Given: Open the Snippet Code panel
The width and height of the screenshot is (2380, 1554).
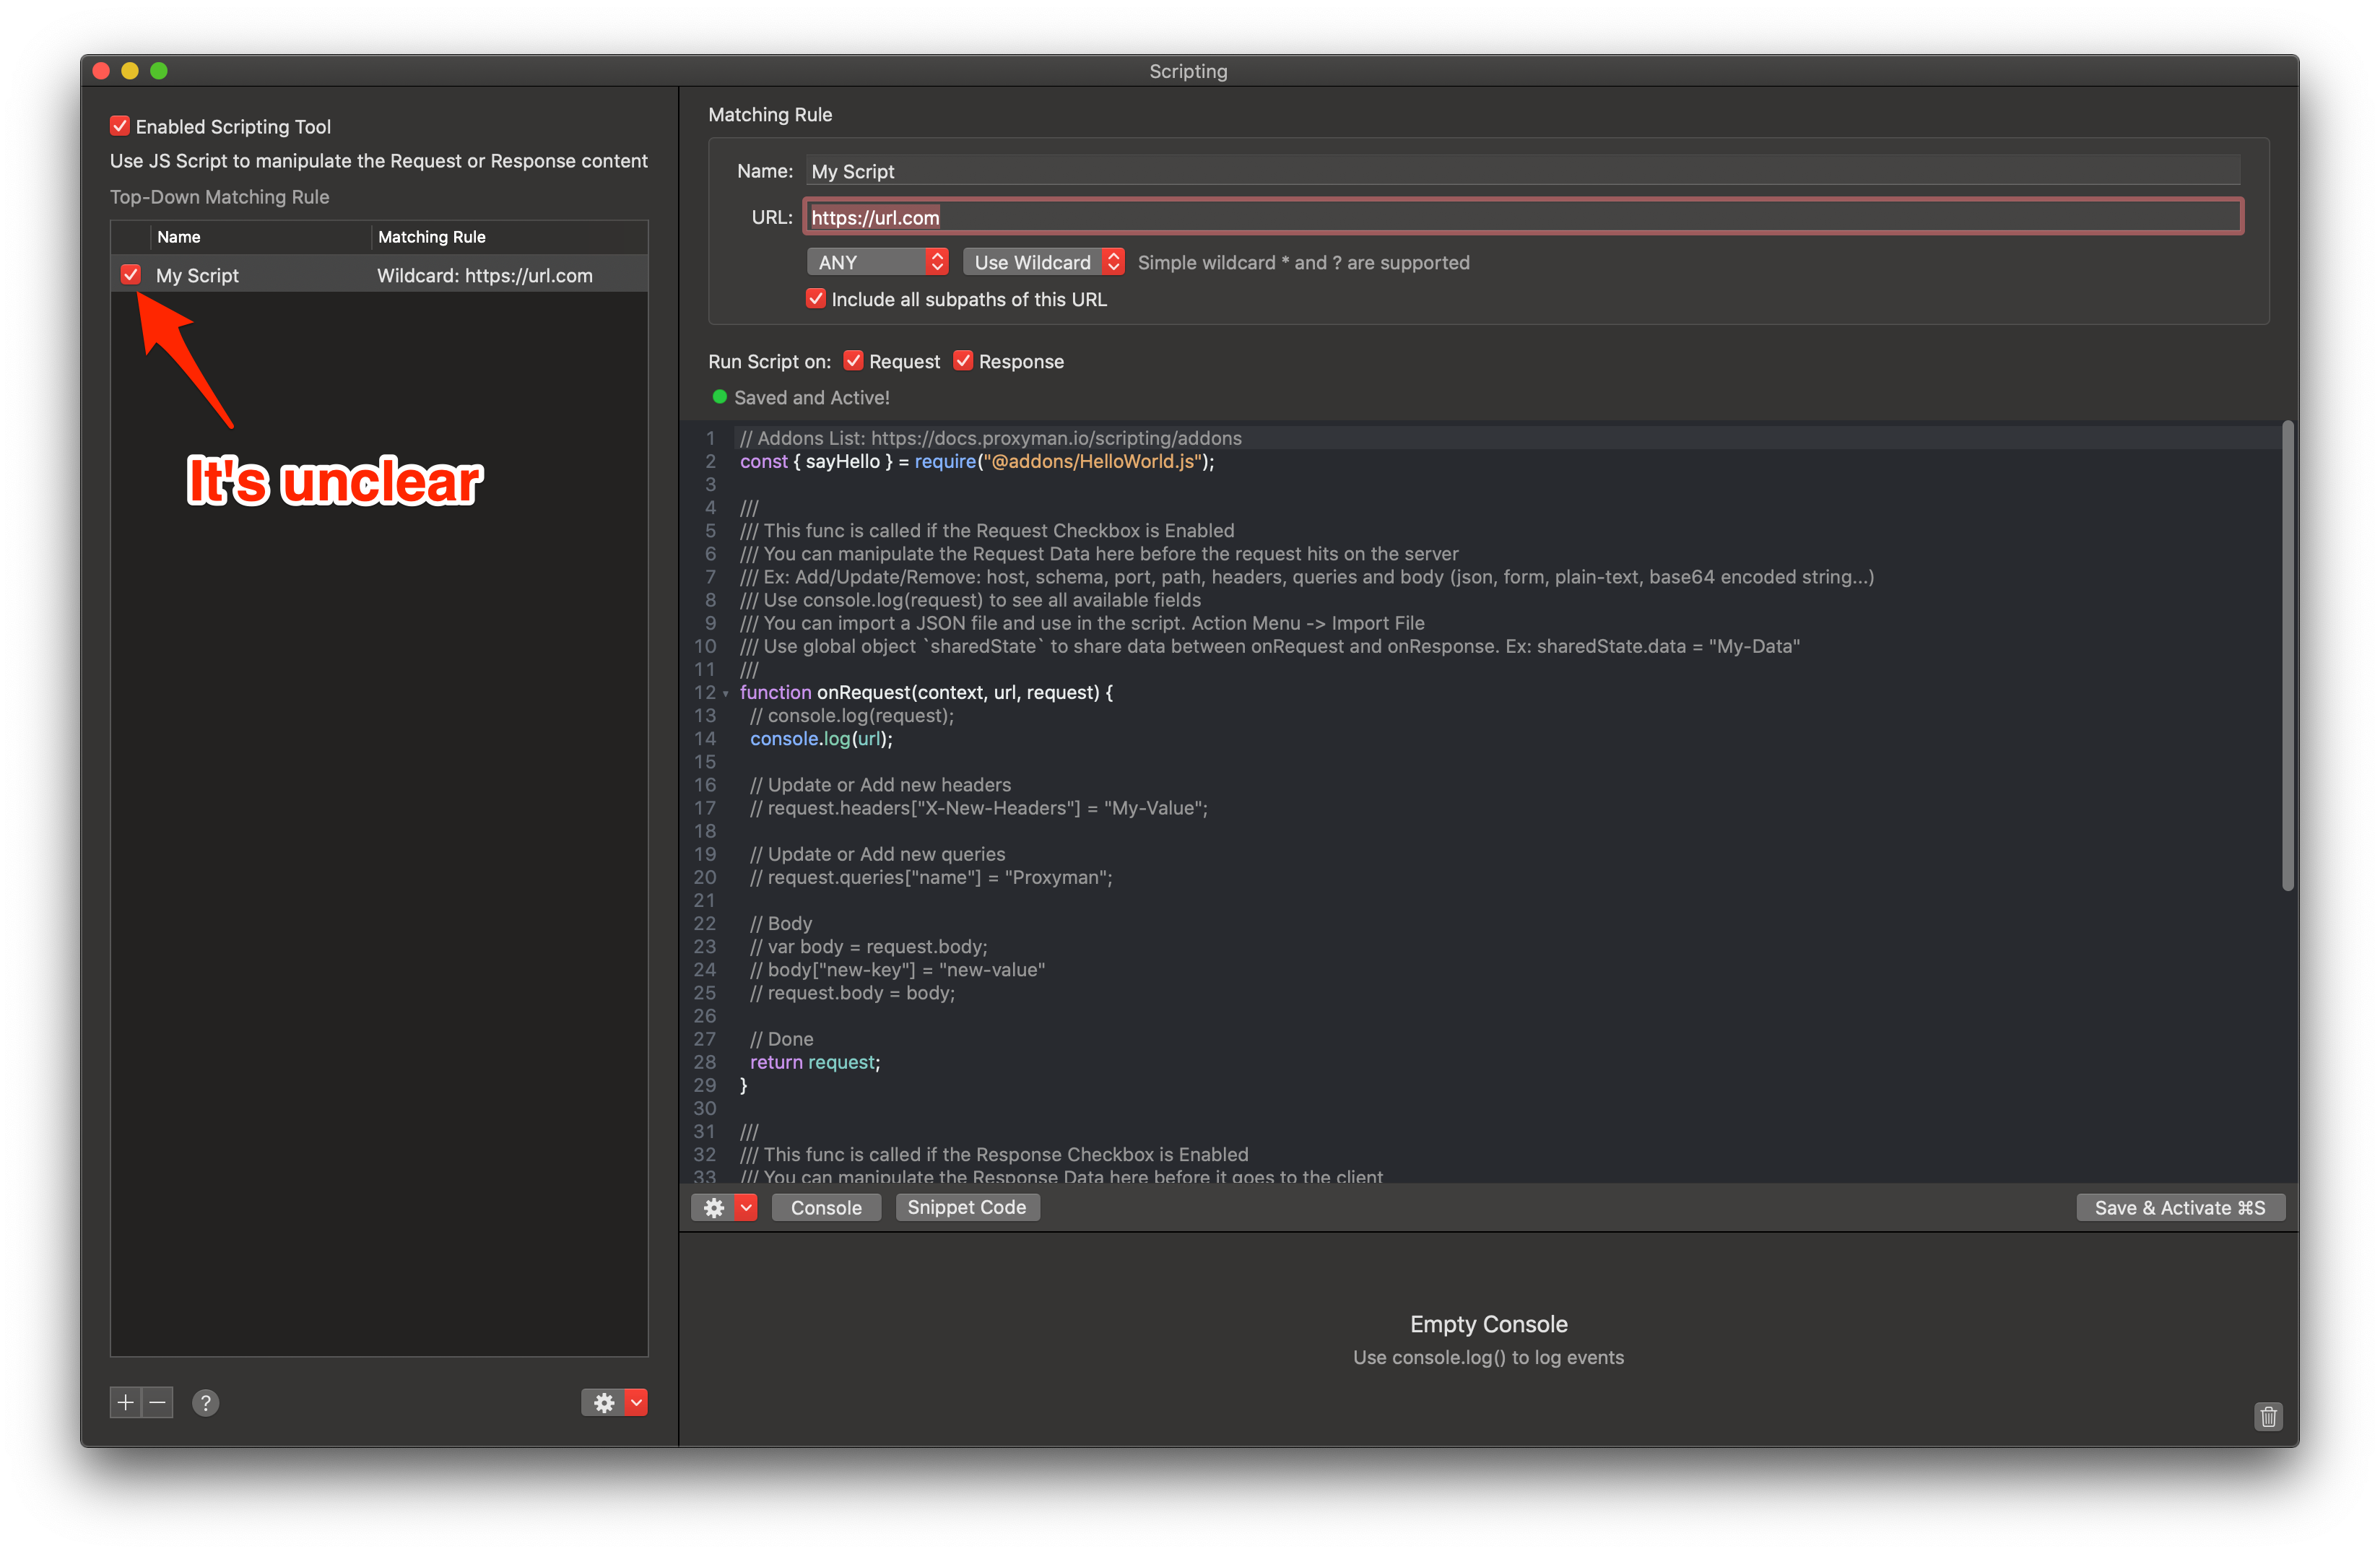Looking at the screenshot, I should [966, 1207].
